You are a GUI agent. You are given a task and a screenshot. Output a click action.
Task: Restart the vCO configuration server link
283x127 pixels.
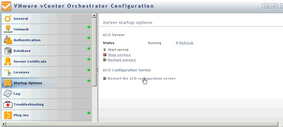pos(142,78)
